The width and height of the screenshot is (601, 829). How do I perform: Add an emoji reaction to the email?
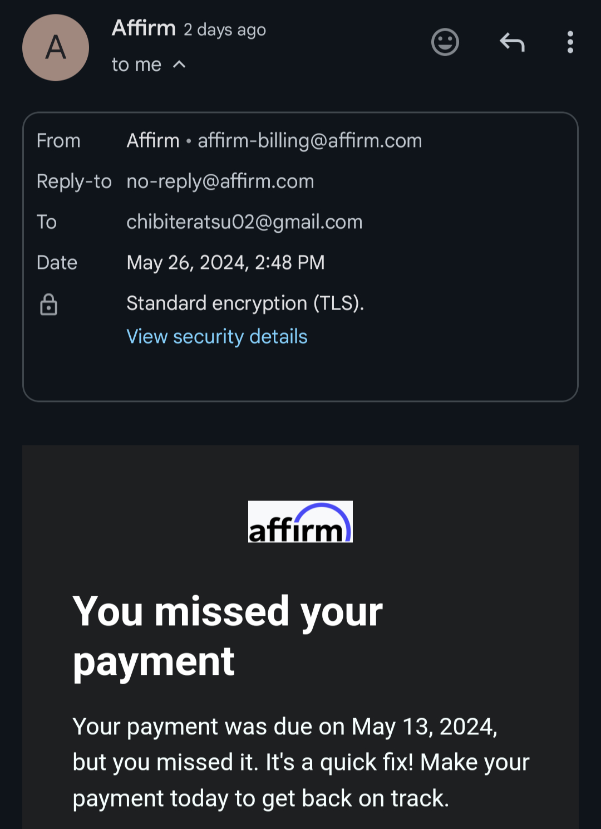coord(445,42)
